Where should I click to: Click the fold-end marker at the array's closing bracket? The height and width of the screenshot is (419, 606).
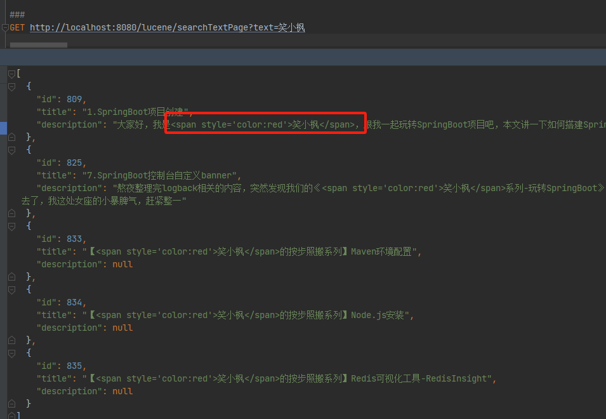(12, 415)
